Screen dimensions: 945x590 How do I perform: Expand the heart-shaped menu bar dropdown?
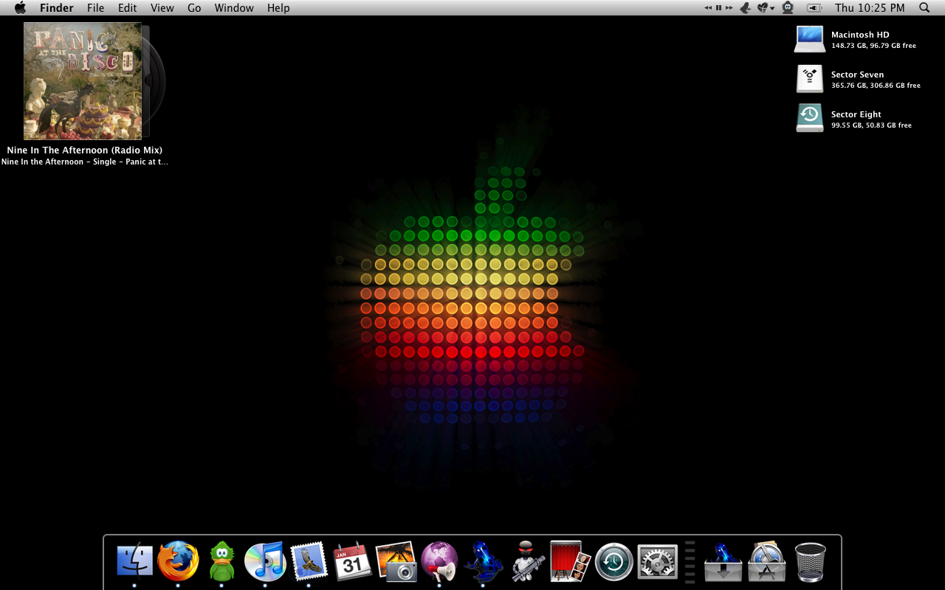[766, 7]
